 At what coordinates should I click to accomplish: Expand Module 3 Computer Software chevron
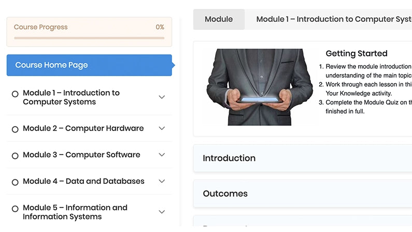(x=162, y=155)
